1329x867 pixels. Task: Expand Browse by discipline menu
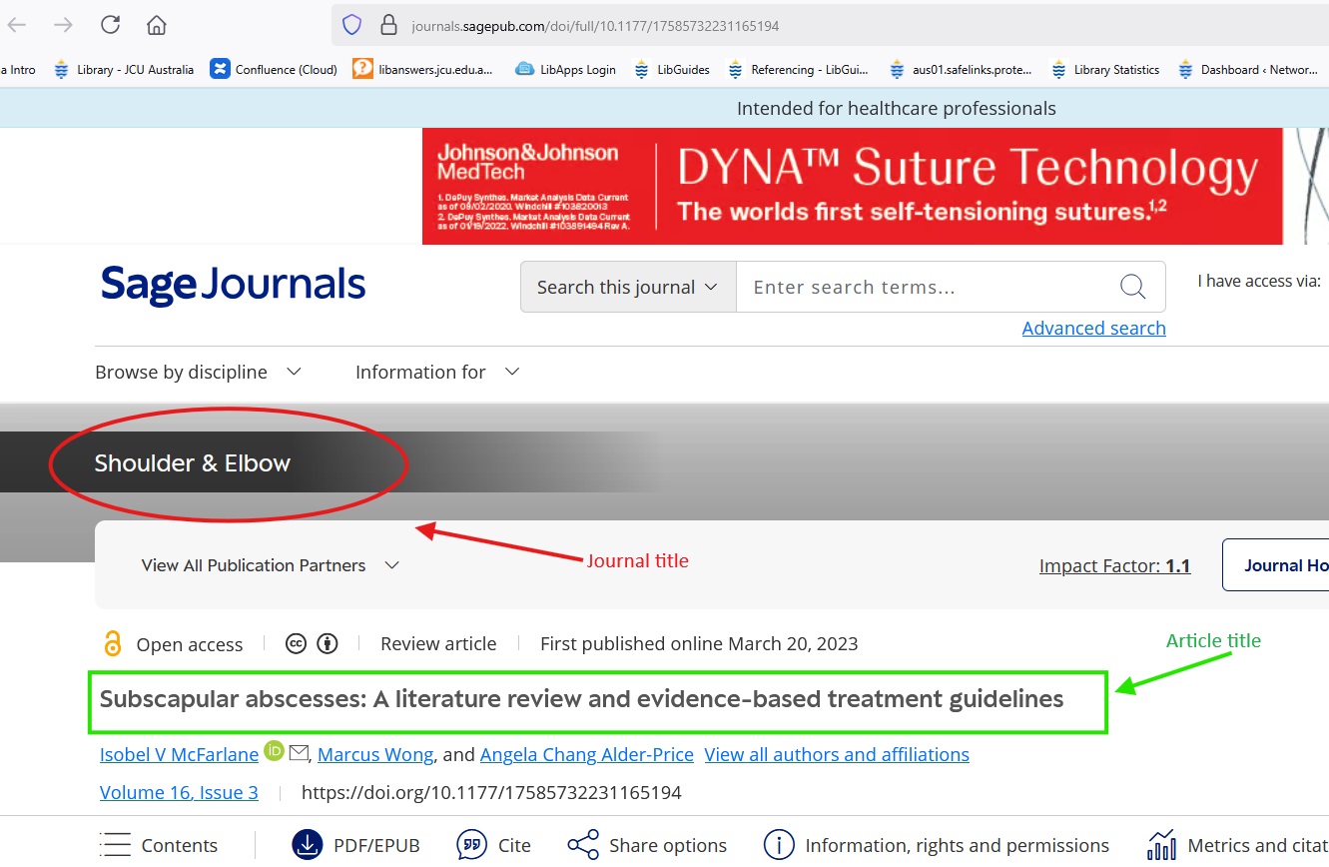coord(198,372)
